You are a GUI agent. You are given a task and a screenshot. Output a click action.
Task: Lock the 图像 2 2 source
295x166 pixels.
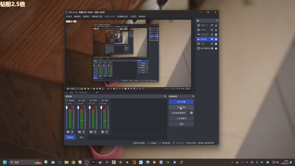click(216, 25)
